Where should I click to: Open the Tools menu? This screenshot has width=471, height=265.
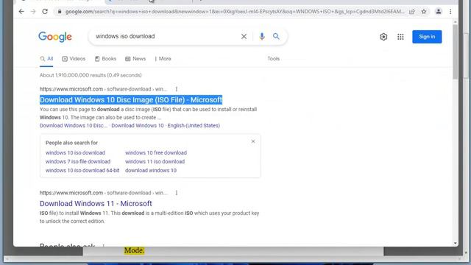[x=273, y=59]
